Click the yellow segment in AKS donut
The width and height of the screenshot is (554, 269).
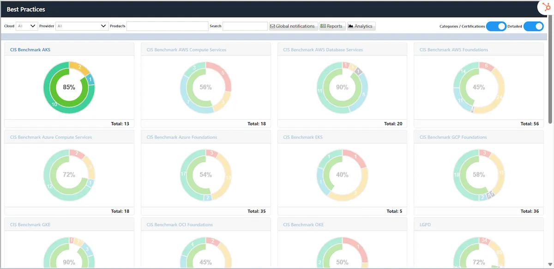[x=78, y=67]
